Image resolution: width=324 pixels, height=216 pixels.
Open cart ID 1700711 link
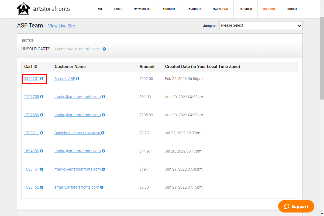tap(32, 133)
